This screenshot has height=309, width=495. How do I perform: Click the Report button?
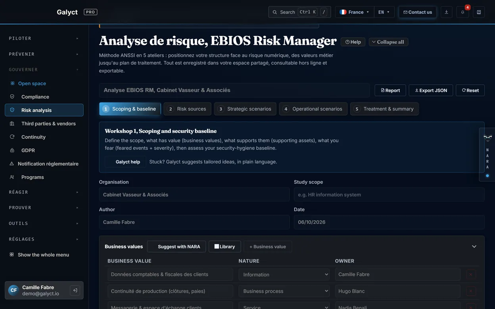[390, 90]
